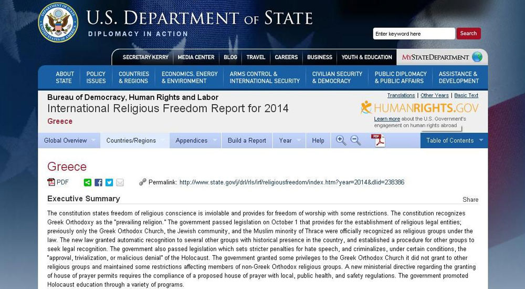
Task: Open the Secretary Kerry tab
Action: [x=145, y=57]
